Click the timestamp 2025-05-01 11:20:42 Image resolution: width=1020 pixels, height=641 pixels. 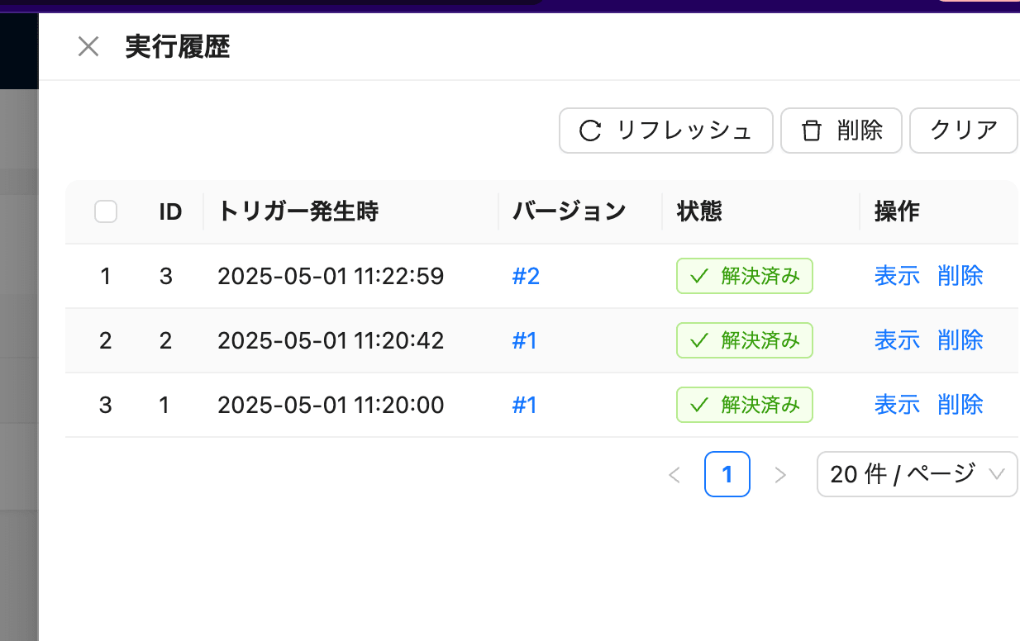331,340
